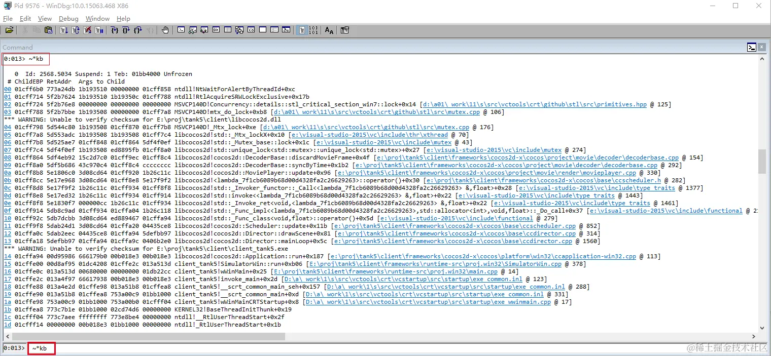Click the 'ntdll!NtWaitForAlertByThreadId+0xc' text

tap(234, 89)
